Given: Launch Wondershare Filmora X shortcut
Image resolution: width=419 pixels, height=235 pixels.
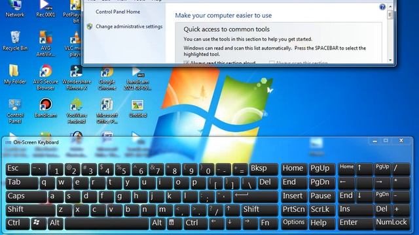Looking at the screenshot, I should click(x=77, y=77).
